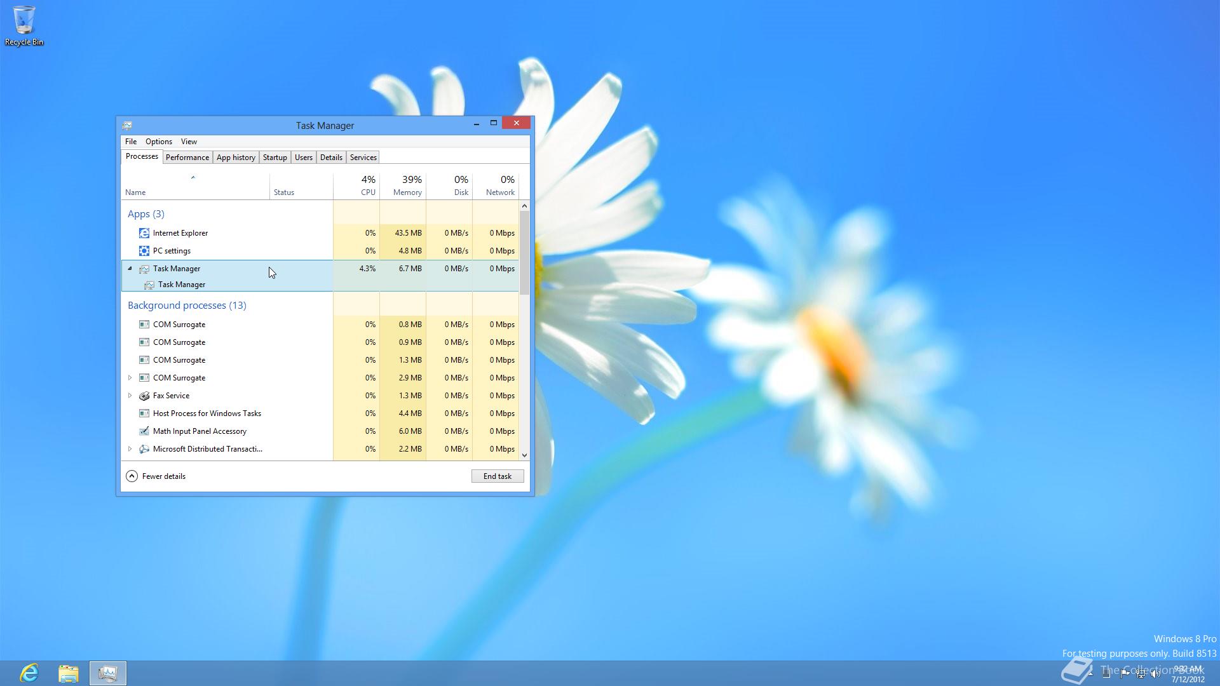Open the network icon in system tray
Viewport: 1220px width, 686px height.
click(1141, 674)
